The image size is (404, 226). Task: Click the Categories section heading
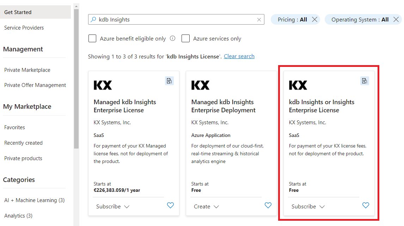19,180
